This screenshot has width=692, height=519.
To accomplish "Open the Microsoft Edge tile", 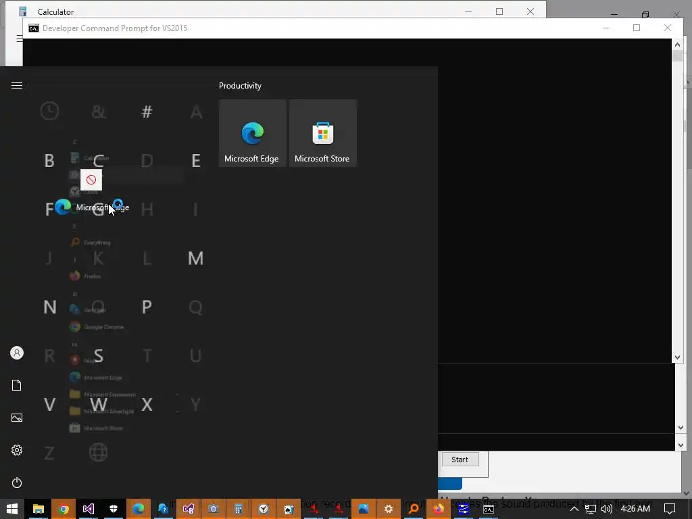I will 253,133.
